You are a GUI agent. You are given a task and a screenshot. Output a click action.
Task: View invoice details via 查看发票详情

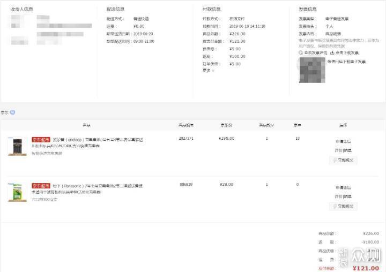click(x=315, y=52)
